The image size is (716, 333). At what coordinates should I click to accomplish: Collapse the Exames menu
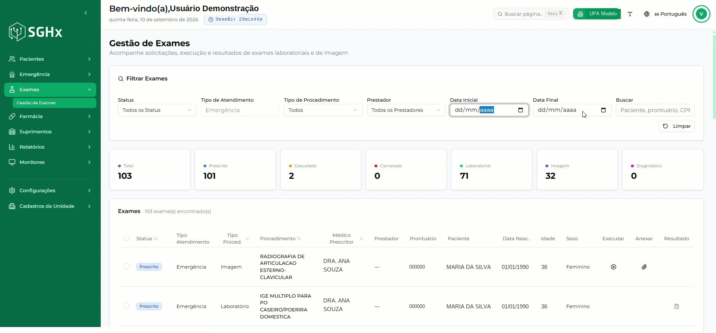(x=50, y=89)
